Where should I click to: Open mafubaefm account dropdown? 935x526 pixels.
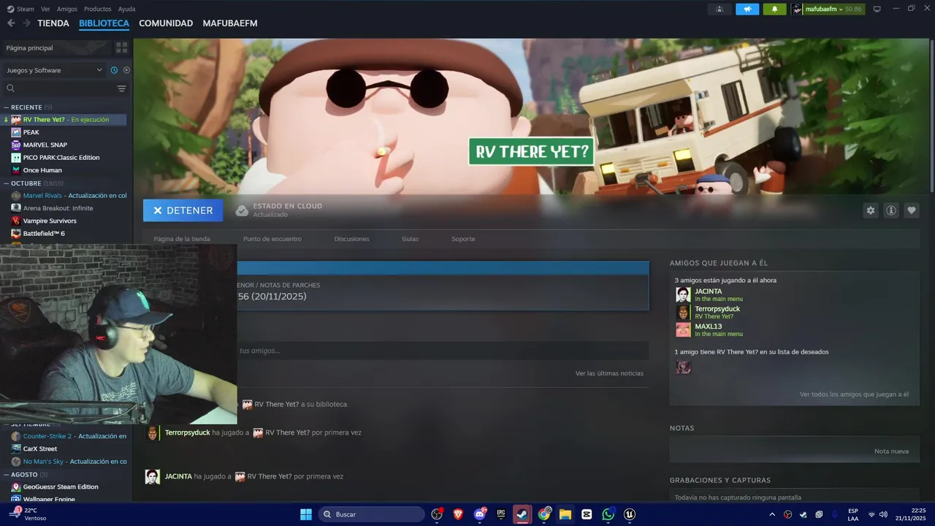(x=828, y=9)
